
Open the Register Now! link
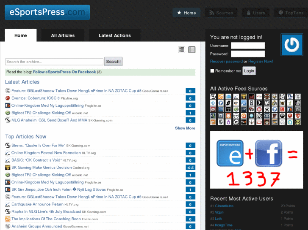coord(261,61)
